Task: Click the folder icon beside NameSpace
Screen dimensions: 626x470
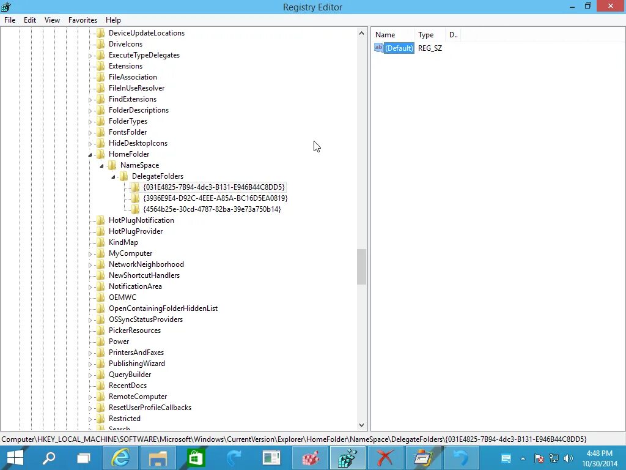Action: coord(112,165)
